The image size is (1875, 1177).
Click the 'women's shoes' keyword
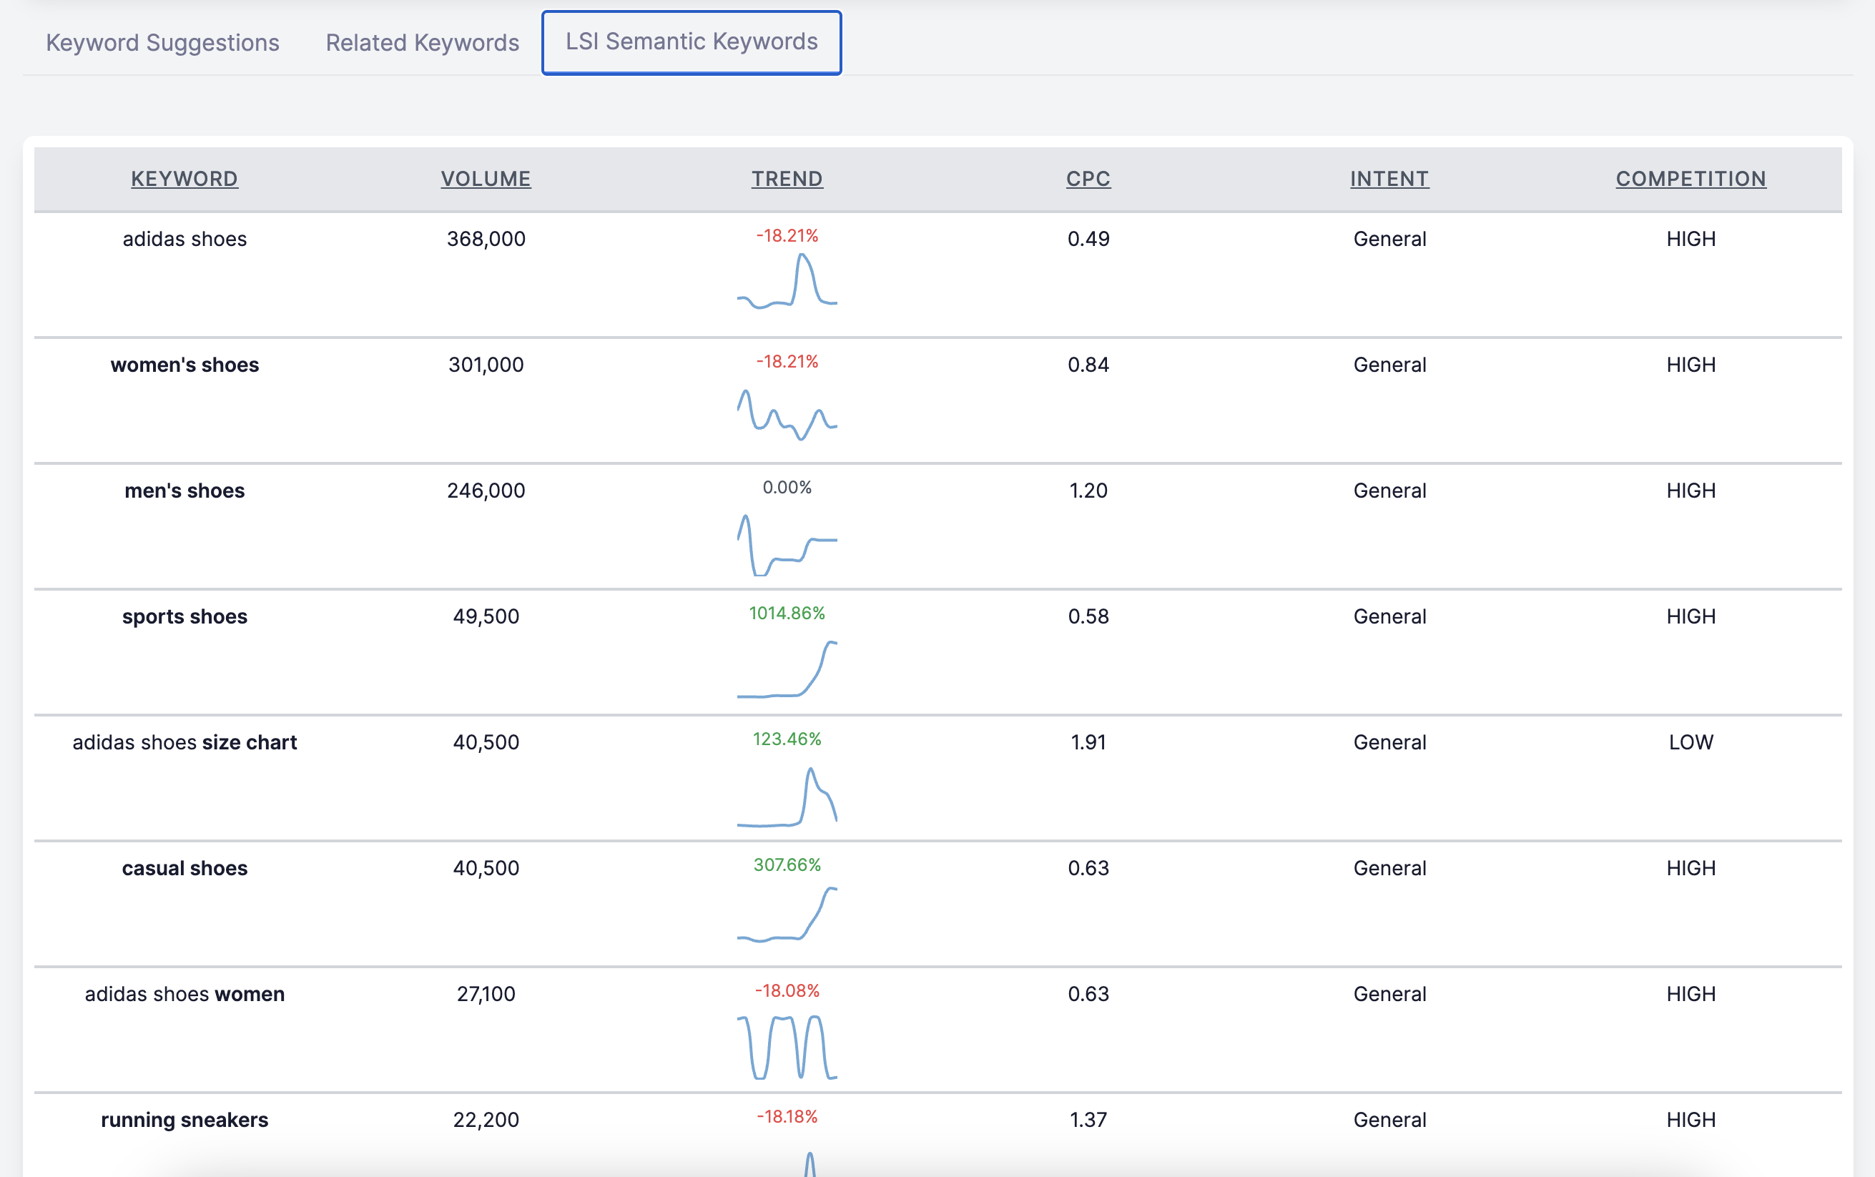point(184,364)
